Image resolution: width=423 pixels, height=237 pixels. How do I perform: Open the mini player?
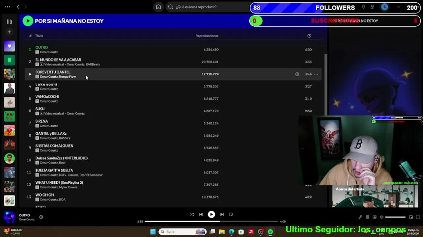point(411,217)
